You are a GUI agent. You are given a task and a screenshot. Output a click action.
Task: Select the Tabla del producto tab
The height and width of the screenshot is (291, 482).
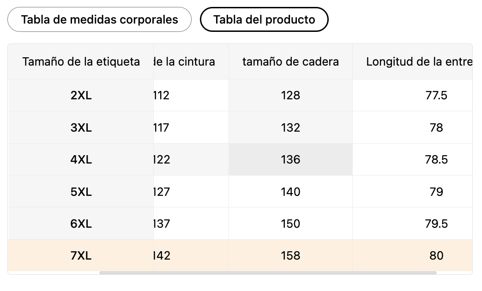(264, 20)
